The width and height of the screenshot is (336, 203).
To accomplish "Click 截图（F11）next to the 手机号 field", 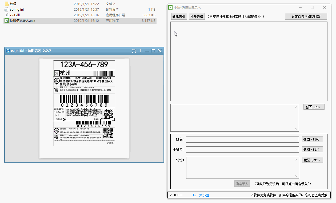I will (312, 150).
